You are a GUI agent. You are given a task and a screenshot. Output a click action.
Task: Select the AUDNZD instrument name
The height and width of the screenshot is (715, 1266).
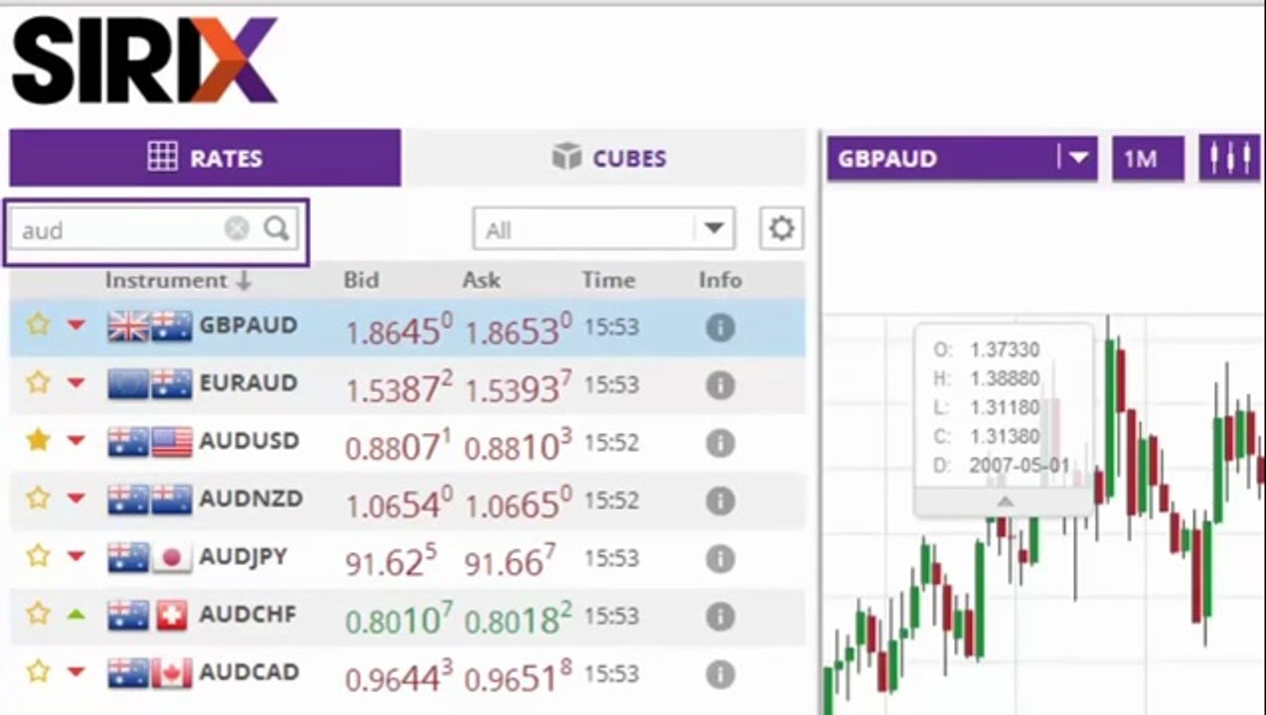(x=251, y=499)
